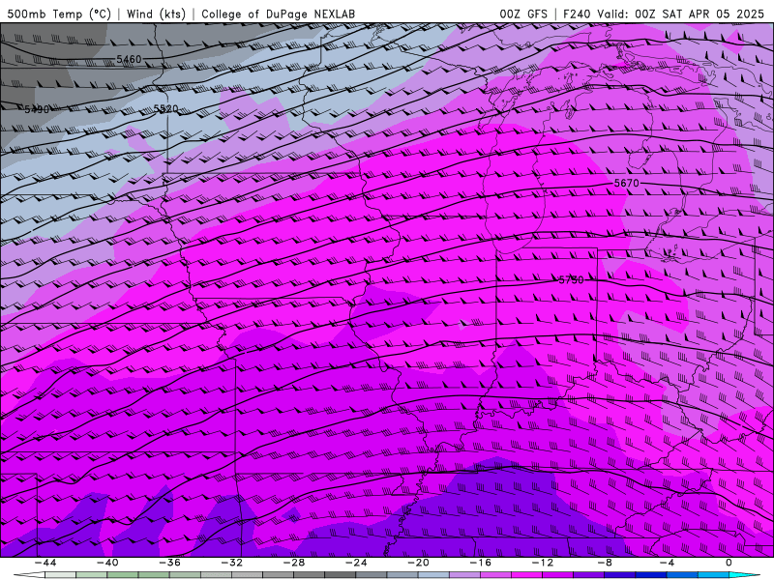Viewport: 774px width, 580px height.
Task: Click 'Valid: 00Z SAT APR 05 2025'
Action: click(680, 14)
